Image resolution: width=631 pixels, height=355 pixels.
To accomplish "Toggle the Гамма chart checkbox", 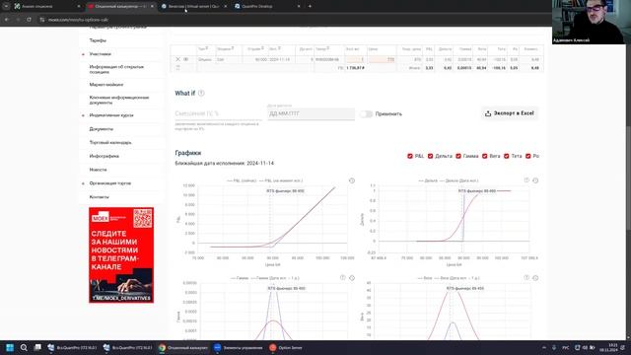I will [457, 156].
